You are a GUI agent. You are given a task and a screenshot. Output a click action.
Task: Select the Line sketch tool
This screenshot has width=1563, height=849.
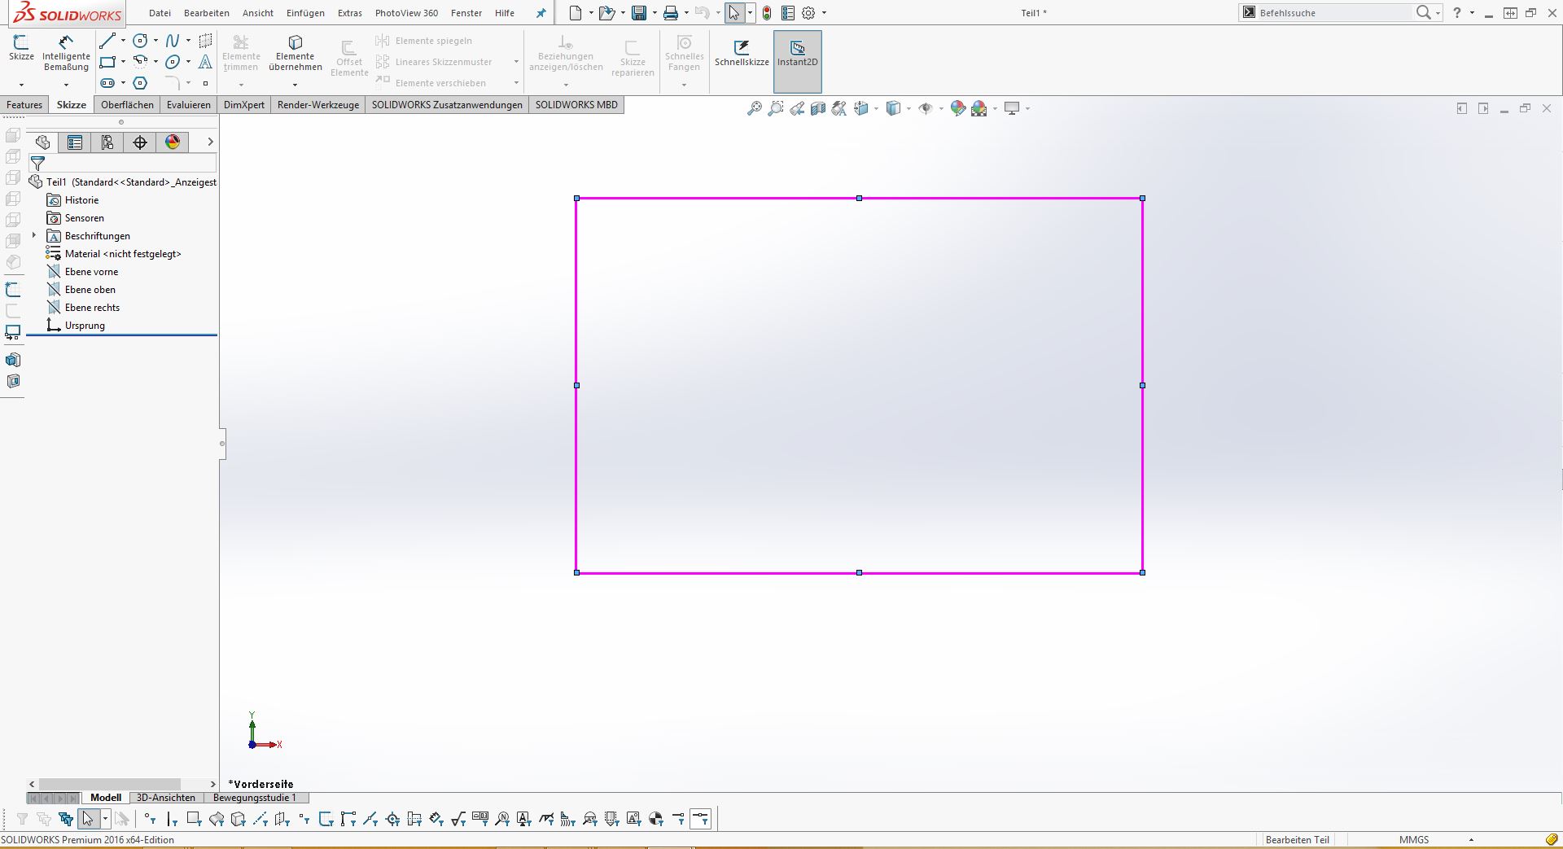point(107,41)
